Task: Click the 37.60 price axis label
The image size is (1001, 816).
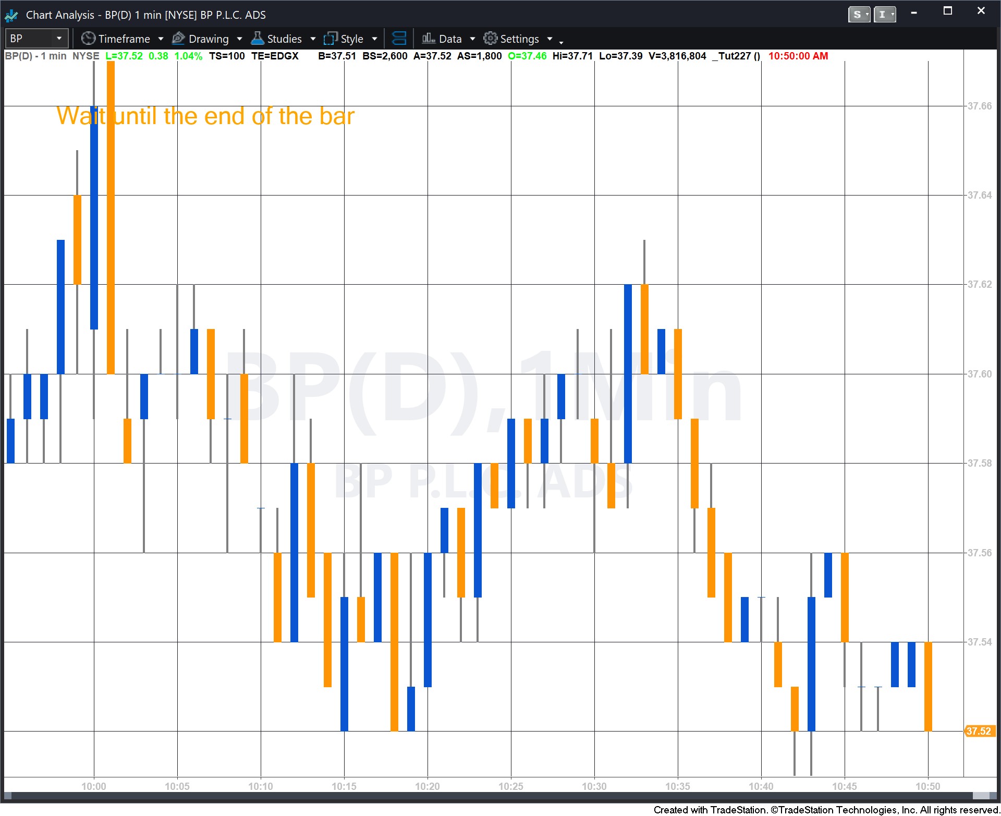Action: point(980,374)
